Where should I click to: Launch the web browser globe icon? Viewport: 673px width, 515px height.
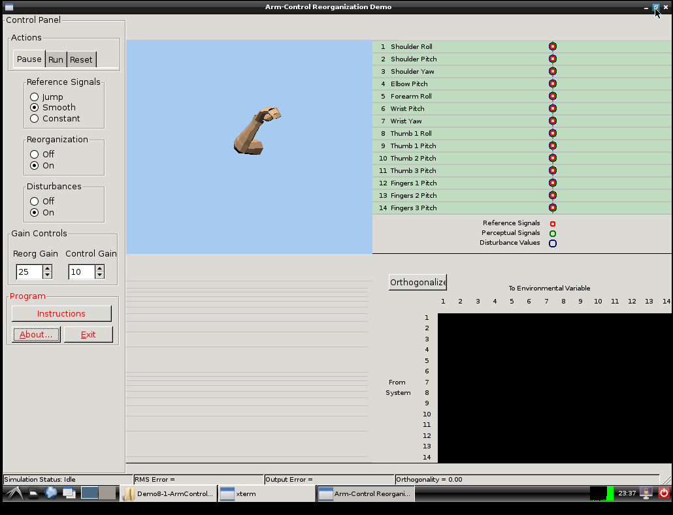tap(51, 493)
